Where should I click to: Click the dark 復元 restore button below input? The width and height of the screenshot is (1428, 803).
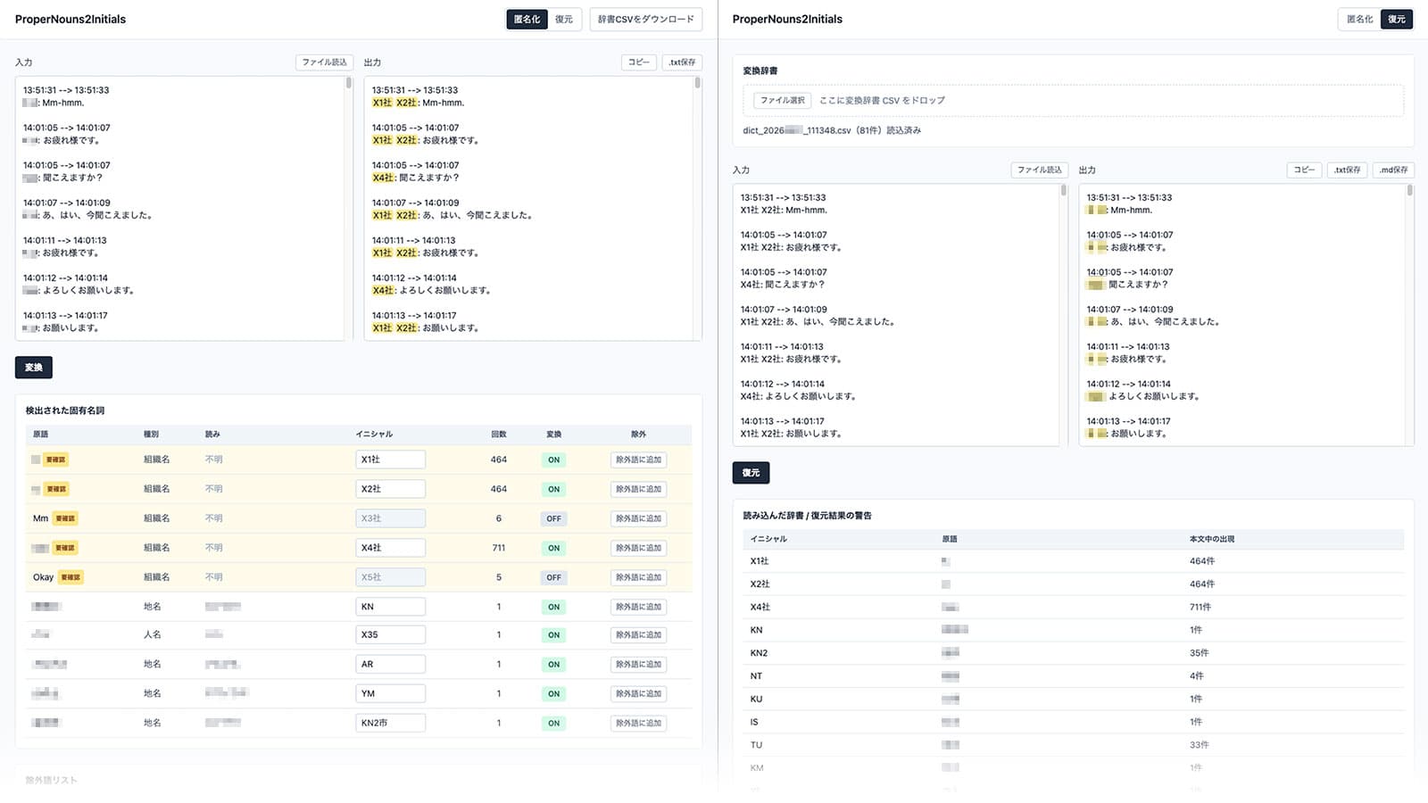751,473
